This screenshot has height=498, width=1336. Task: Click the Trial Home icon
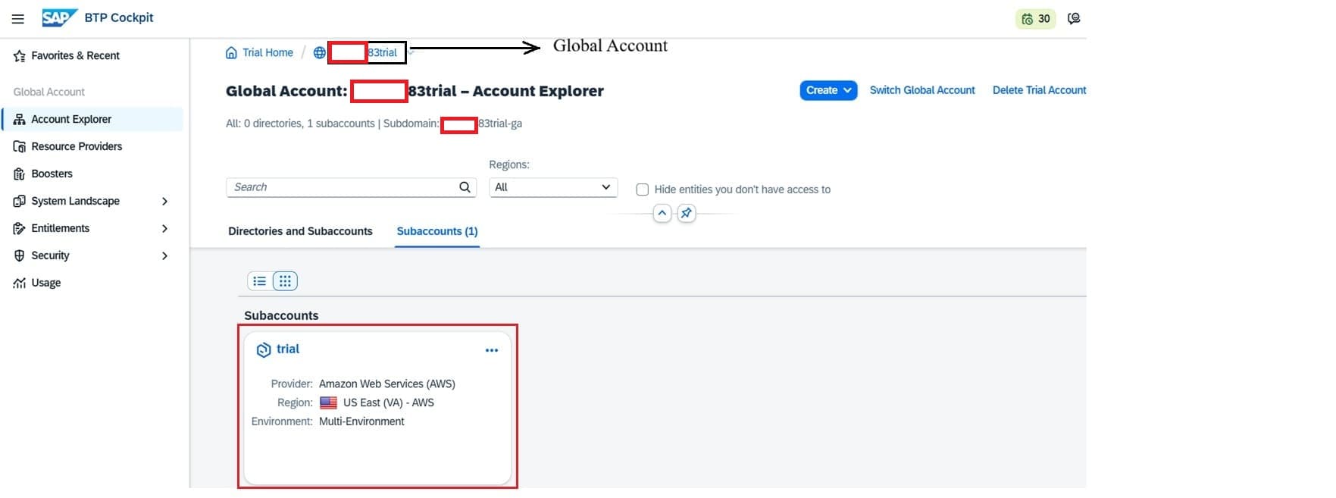click(x=231, y=53)
